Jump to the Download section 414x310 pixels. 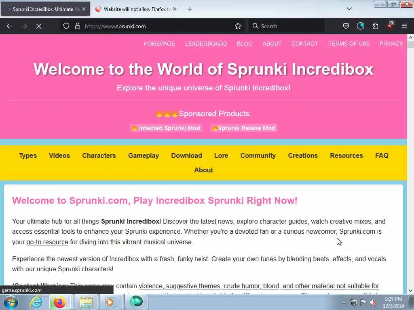(x=187, y=155)
